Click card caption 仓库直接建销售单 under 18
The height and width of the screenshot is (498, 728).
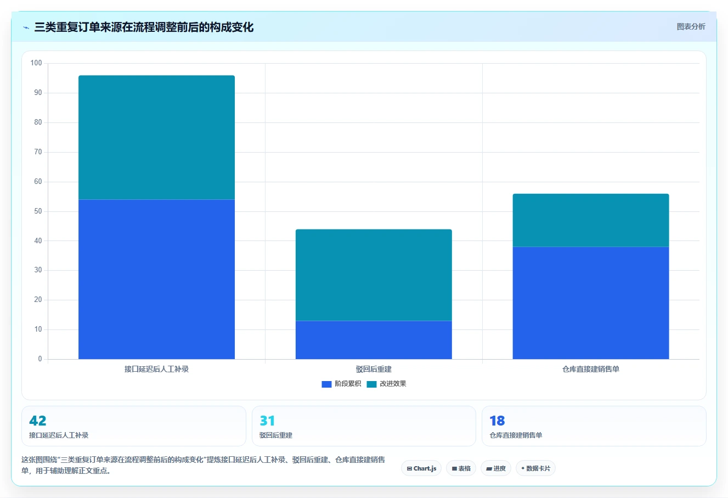(x=516, y=435)
